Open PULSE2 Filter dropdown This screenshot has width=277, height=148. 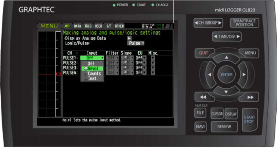point(112,63)
